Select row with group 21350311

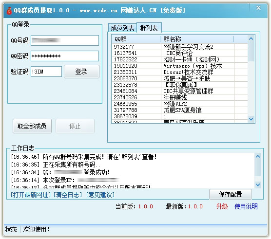tap(180, 72)
